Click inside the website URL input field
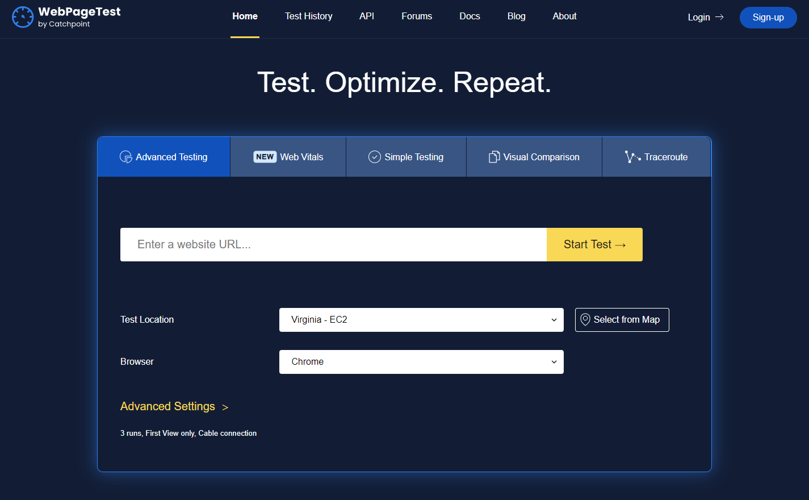Viewport: 809px width, 500px height. pos(333,244)
